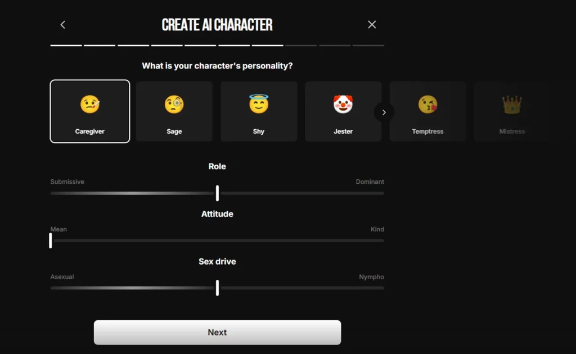Toggle selection of the Temptress card
Image resolution: width=576 pixels, height=354 pixels.
(x=427, y=111)
